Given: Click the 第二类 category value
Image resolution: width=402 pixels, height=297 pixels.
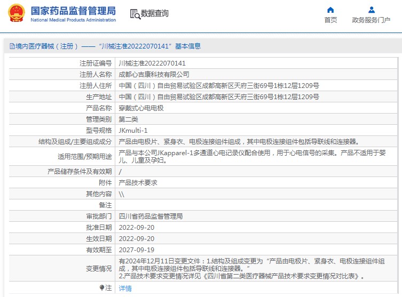Looking at the screenshot, I should [128, 119].
